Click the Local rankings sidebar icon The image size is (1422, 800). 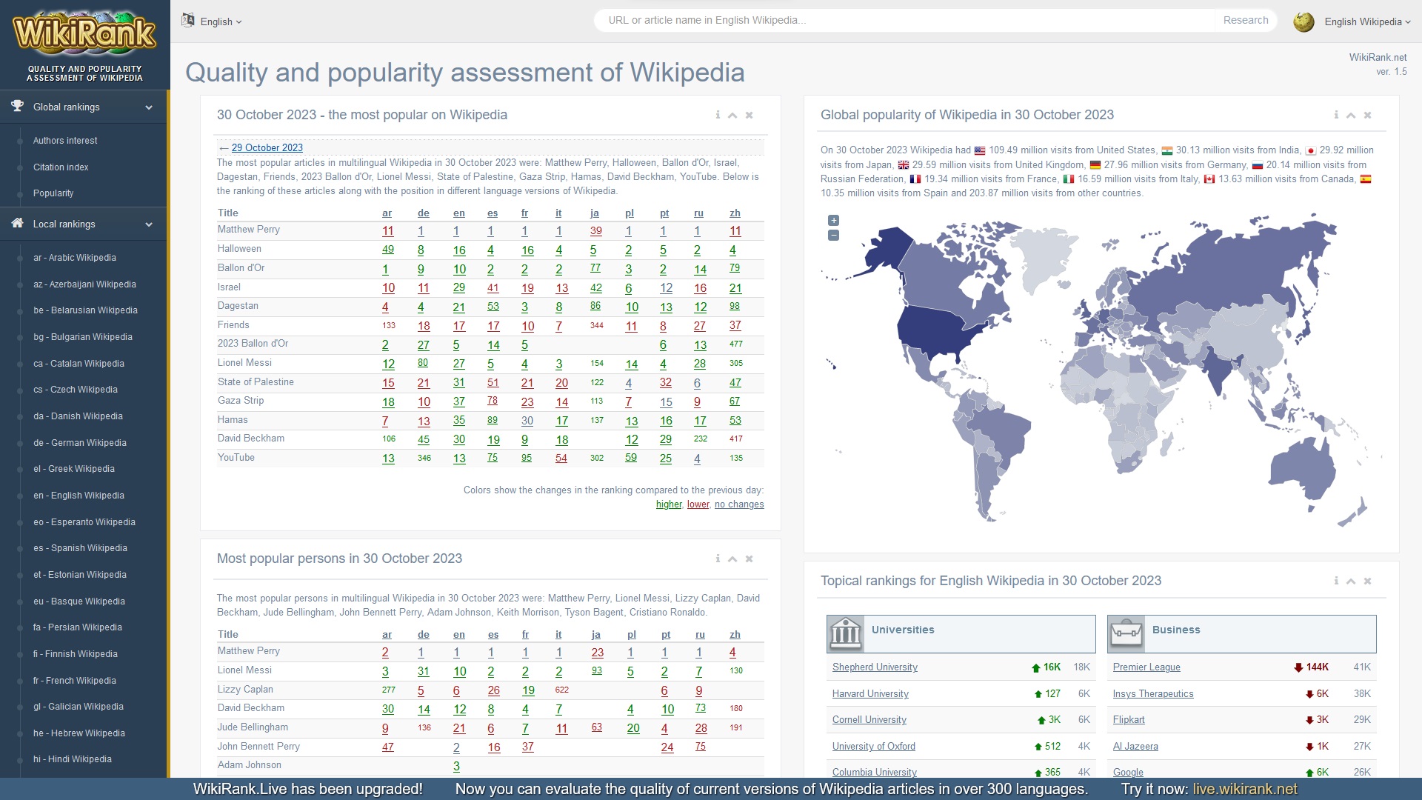(x=16, y=223)
